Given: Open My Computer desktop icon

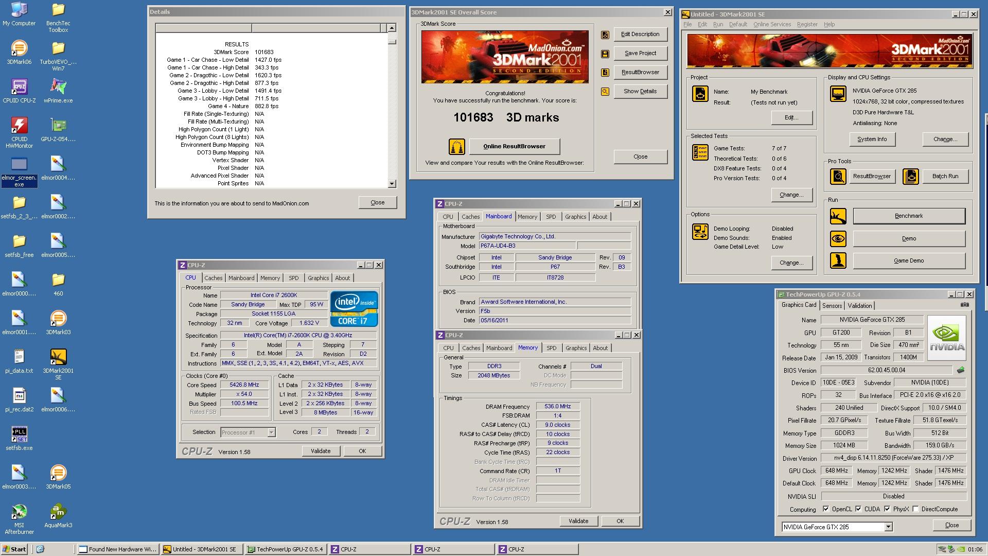Looking at the screenshot, I should click(19, 14).
